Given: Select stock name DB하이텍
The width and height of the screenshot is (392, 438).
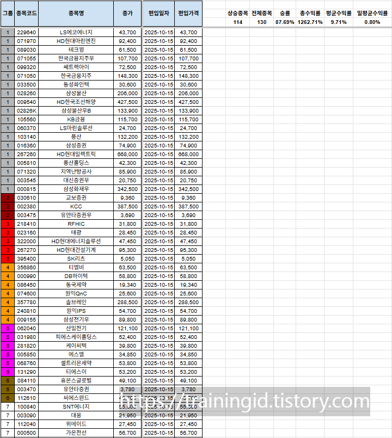Looking at the screenshot, I should 76,276.
